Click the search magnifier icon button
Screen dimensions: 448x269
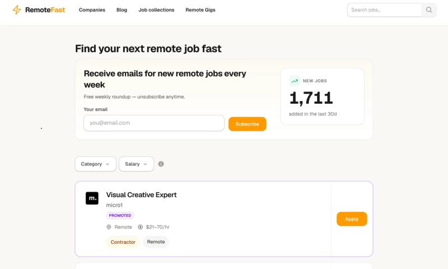[x=429, y=10]
